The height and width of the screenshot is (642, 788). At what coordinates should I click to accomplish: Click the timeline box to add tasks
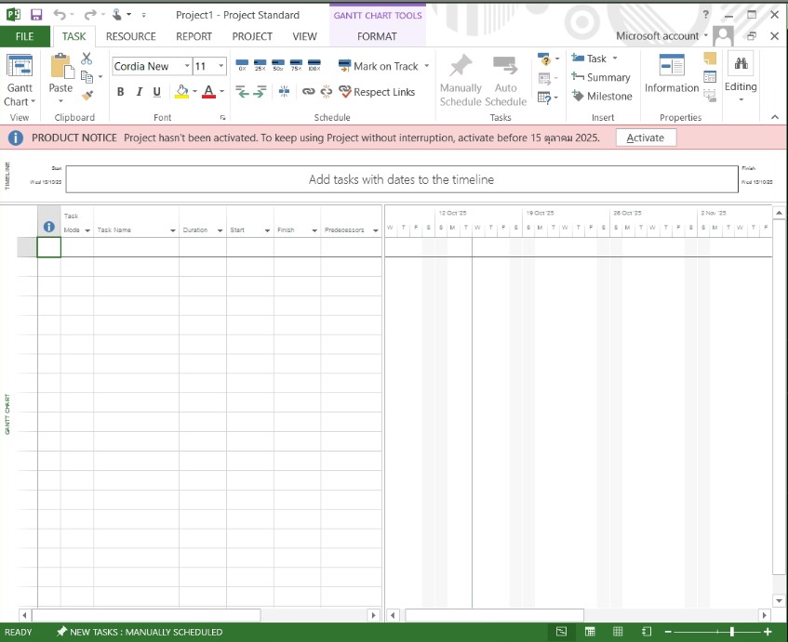point(402,179)
